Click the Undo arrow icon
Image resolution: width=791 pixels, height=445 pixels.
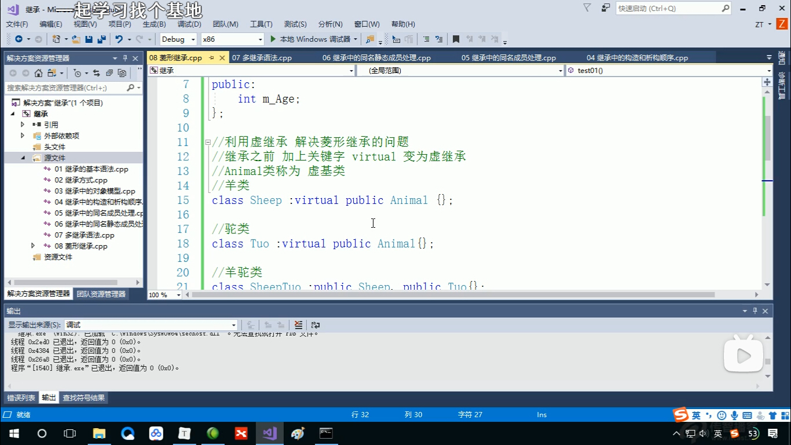point(119,39)
